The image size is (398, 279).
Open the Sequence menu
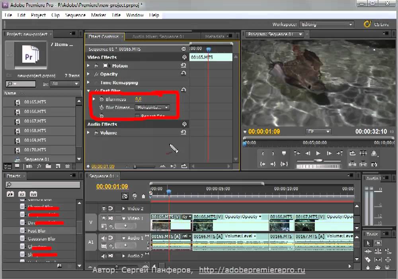coord(75,15)
